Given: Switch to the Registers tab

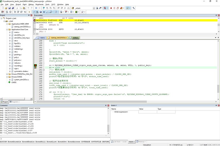Looking at the screenshot, I should [14, 102].
